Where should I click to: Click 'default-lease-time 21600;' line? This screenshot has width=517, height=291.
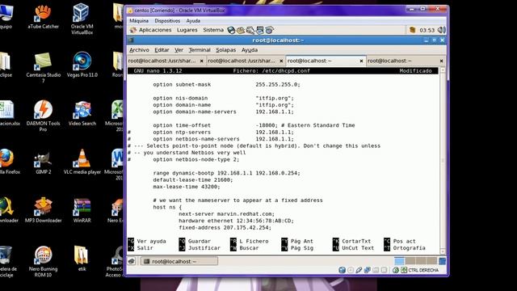coord(193,179)
